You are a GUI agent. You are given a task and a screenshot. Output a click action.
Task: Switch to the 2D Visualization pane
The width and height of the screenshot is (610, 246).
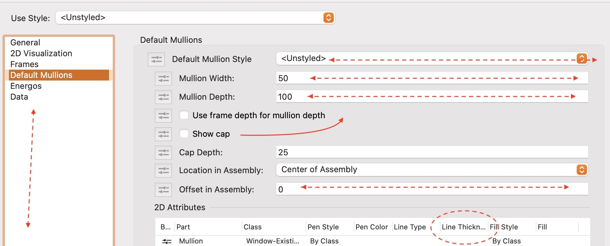click(41, 53)
